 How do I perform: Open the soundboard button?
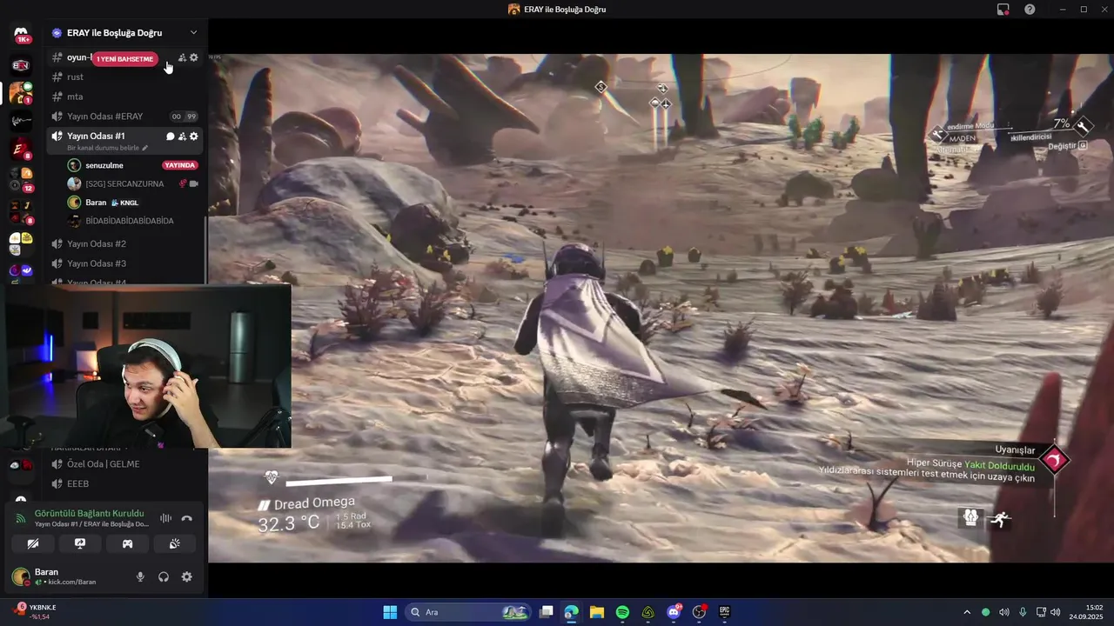click(174, 543)
